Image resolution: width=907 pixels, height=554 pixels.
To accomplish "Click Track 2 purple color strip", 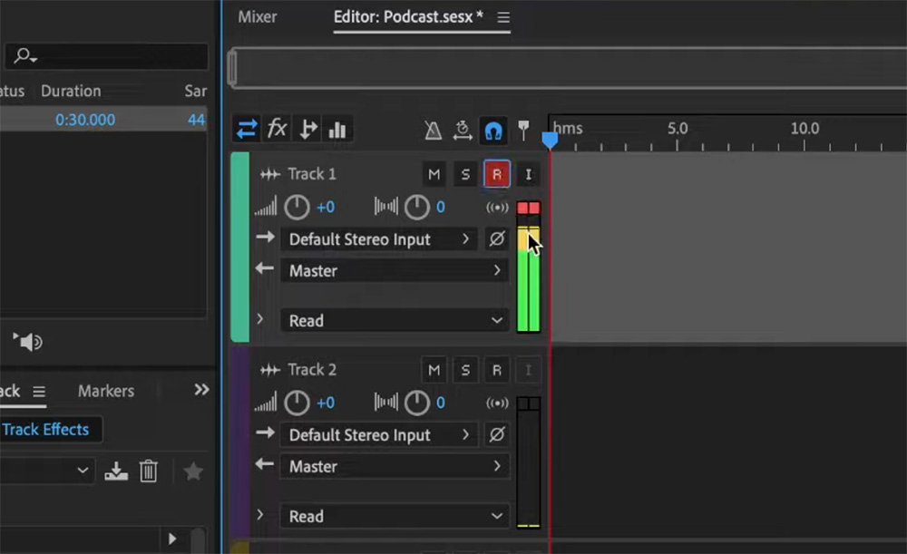I will click(240, 442).
